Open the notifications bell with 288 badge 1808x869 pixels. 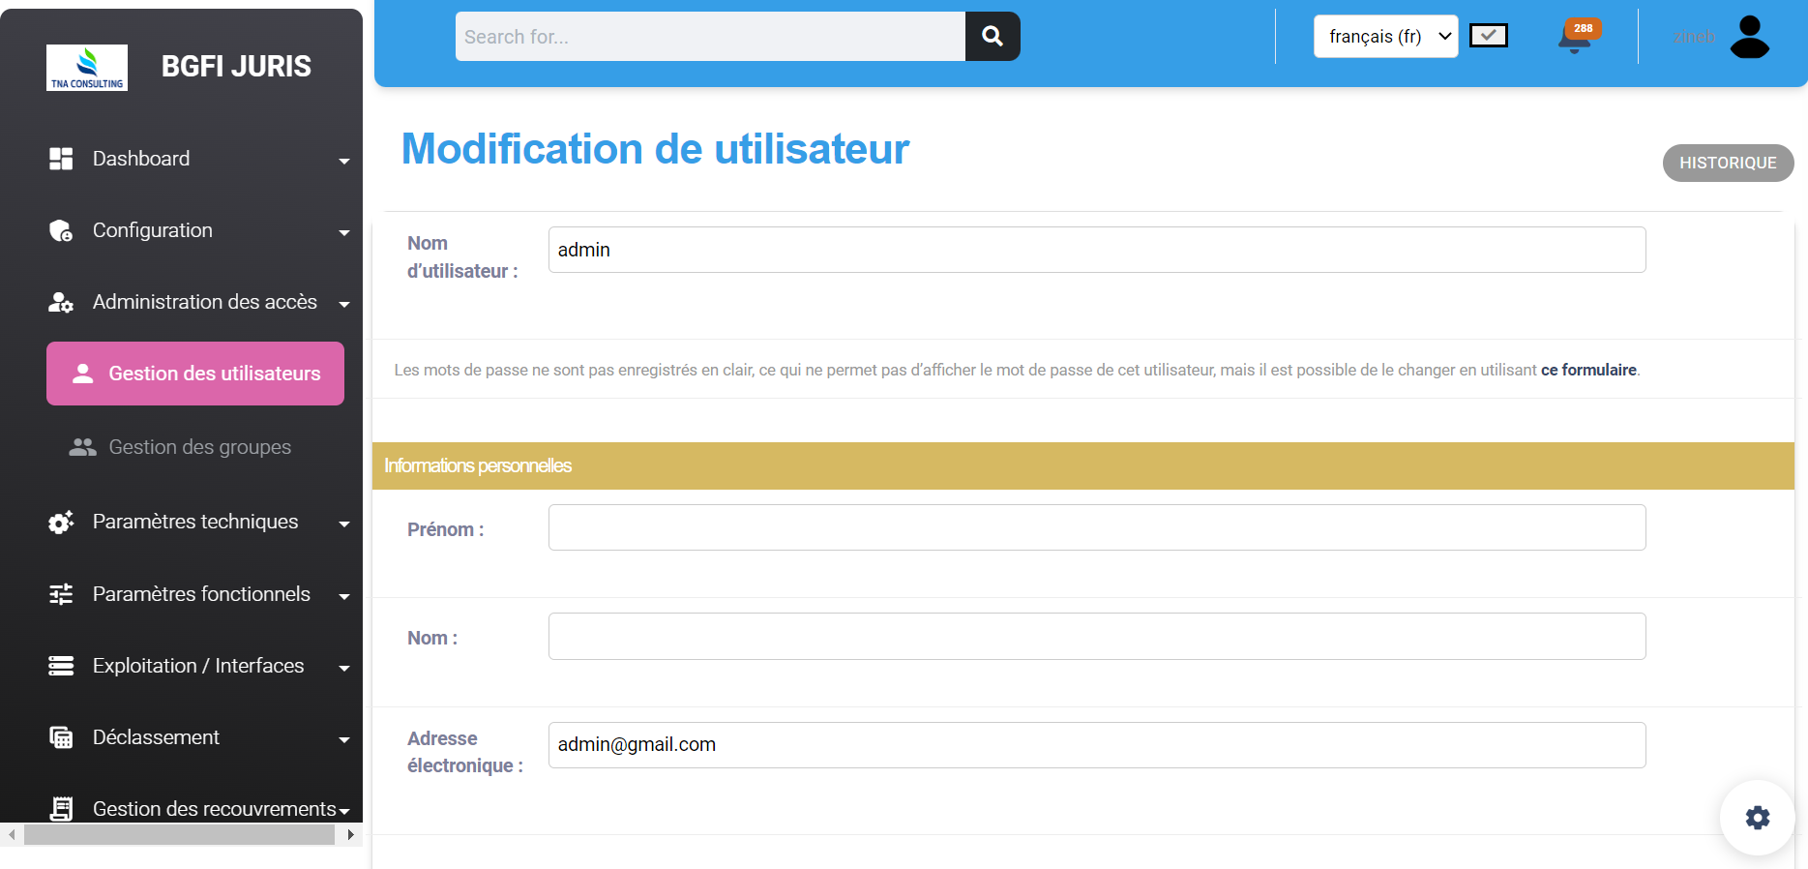click(1575, 38)
